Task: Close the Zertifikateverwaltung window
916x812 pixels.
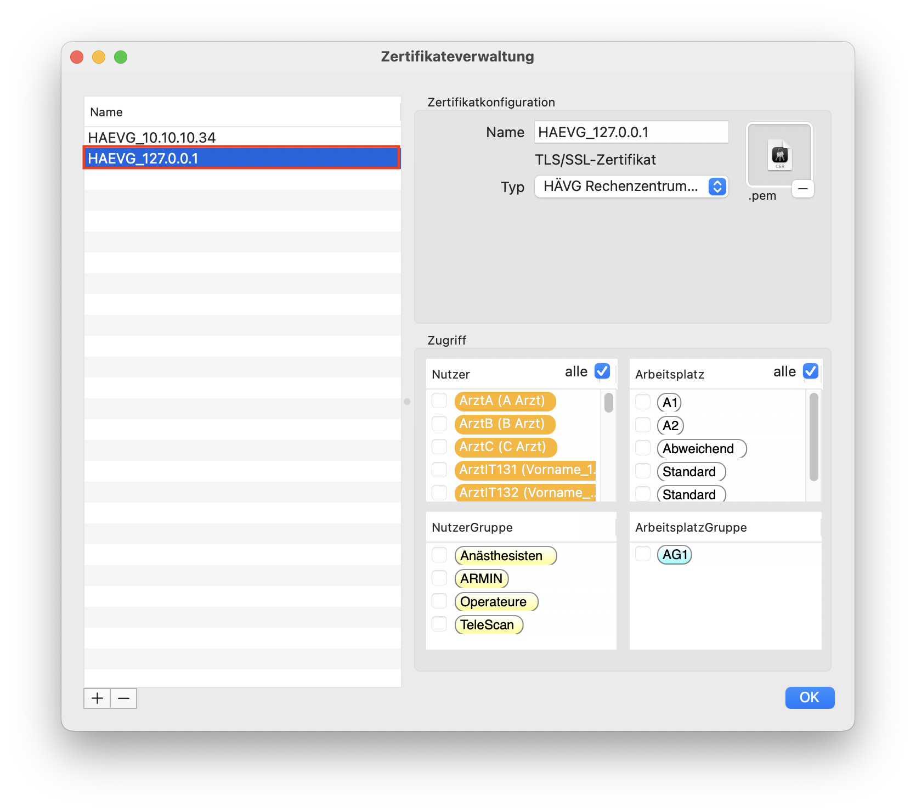Action: click(77, 57)
